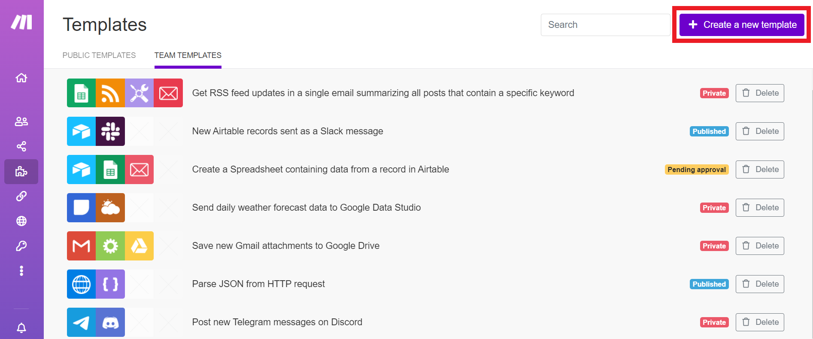Click the Telegram icon thumbnail
Viewport: 813px width, 339px height.
click(81, 322)
